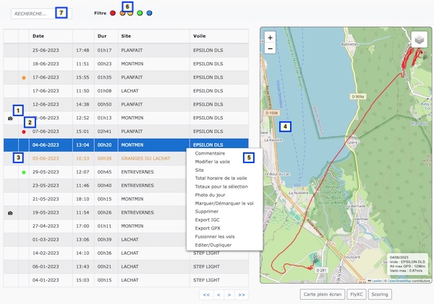The width and height of the screenshot is (434, 304).
Task: Click the Site column header
Action: (154, 36)
